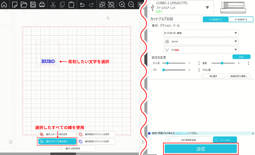Switch to the ツールホルダー2 tab

coord(241,19)
